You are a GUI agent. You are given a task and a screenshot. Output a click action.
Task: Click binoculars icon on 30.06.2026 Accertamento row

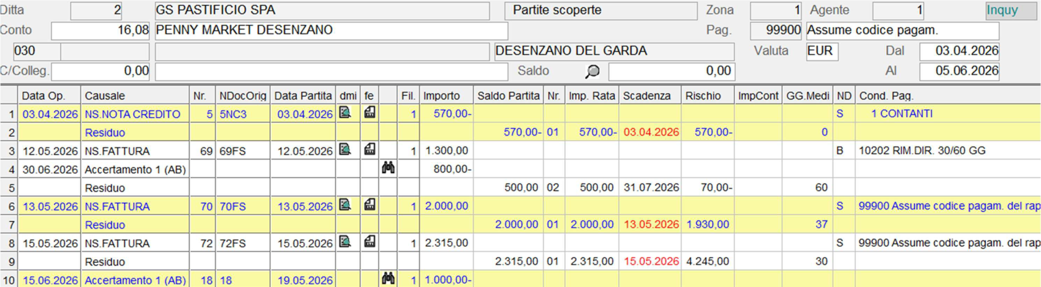(388, 168)
